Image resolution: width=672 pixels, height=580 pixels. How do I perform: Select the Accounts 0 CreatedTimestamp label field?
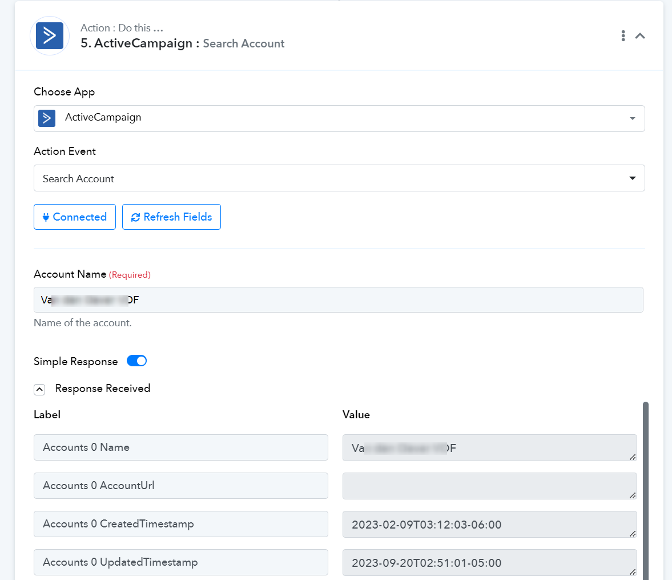pos(181,524)
